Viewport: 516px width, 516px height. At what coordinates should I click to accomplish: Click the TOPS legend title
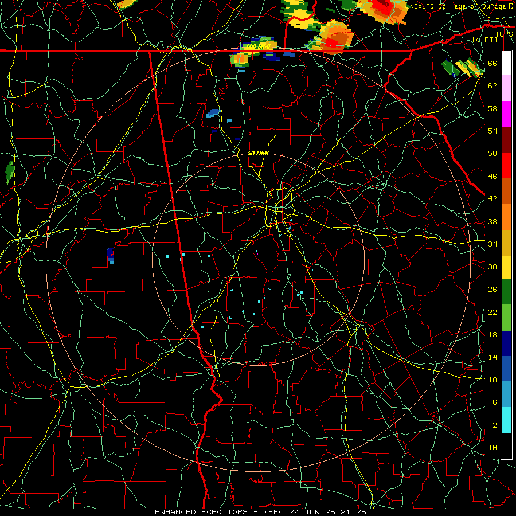coord(504,34)
